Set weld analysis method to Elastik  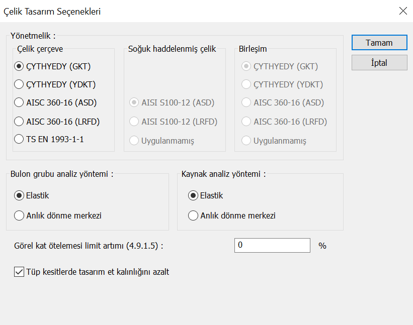pos(193,195)
